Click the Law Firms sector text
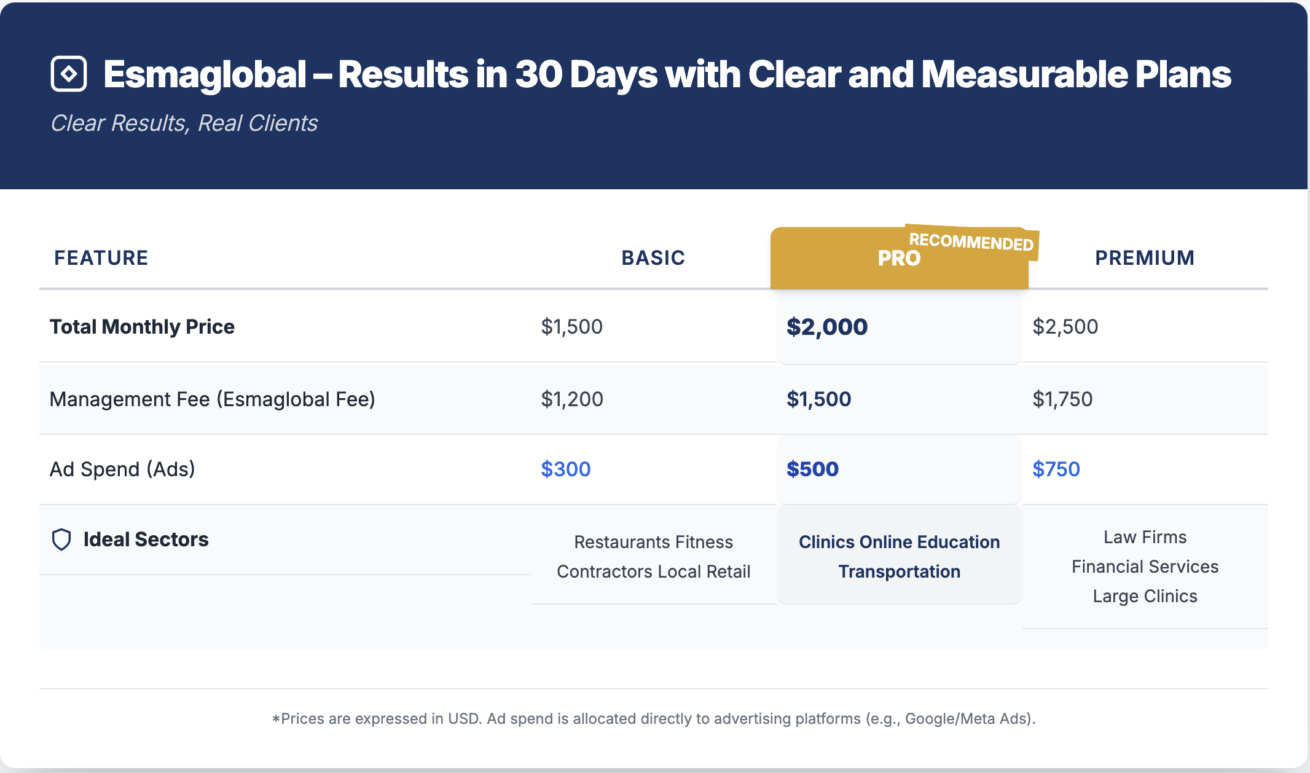The image size is (1310, 773). pos(1145,537)
